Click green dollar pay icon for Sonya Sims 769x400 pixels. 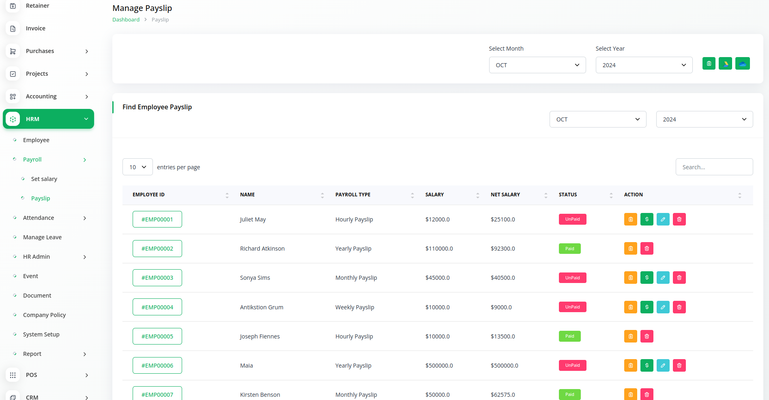(x=647, y=278)
